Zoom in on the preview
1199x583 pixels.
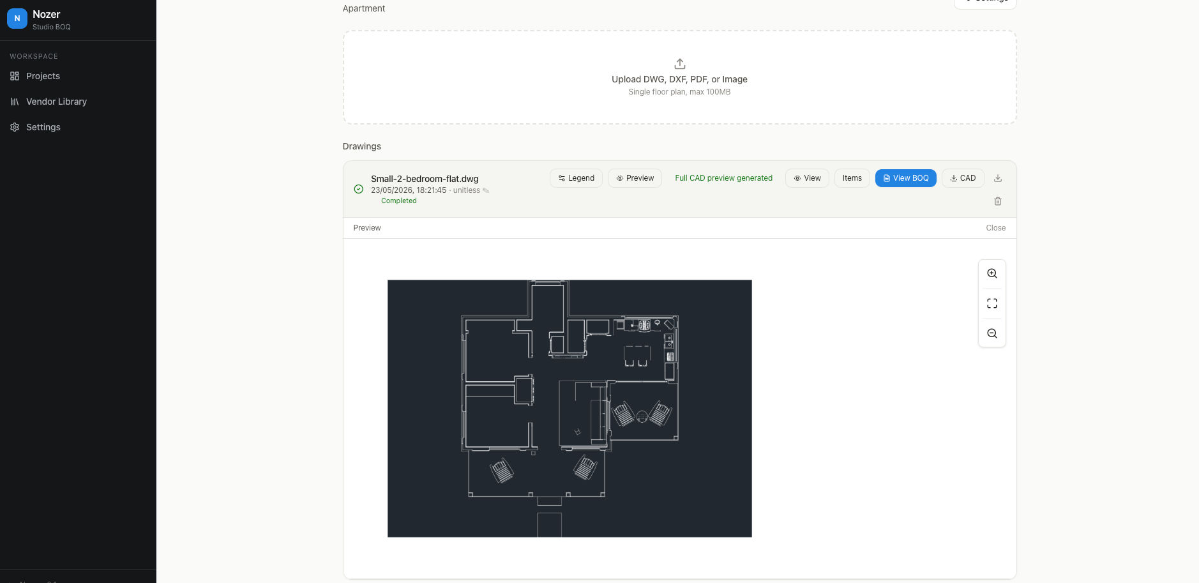click(992, 273)
